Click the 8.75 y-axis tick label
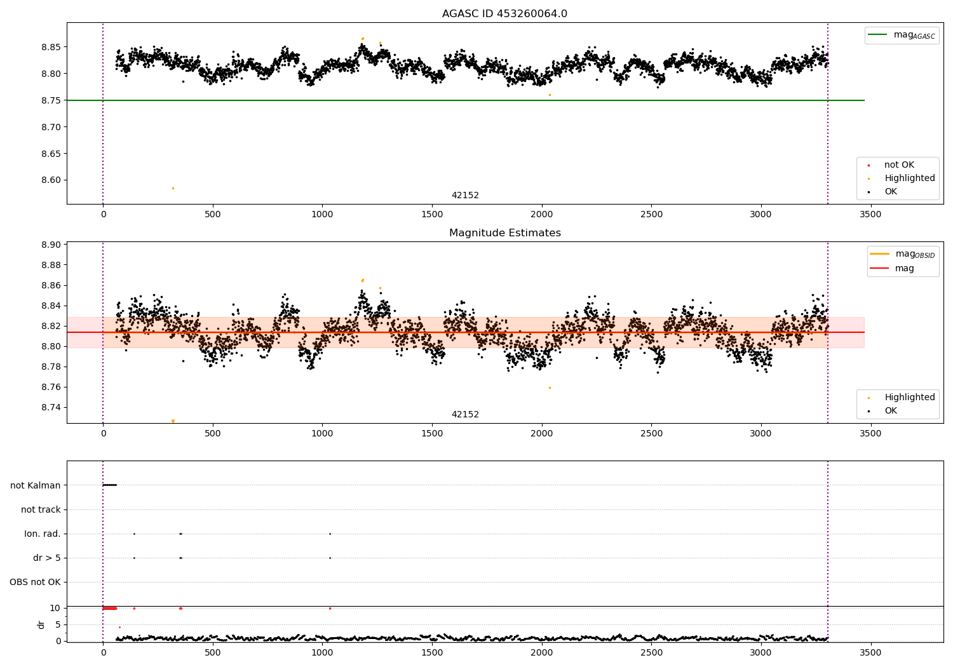Screen dimensions: 953x667 (51, 100)
